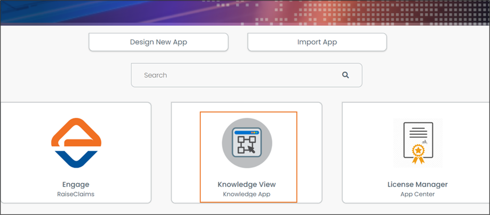This screenshot has width=490, height=215.
Task: Click the magnifying glass search icon
Action: pyautogui.click(x=345, y=75)
